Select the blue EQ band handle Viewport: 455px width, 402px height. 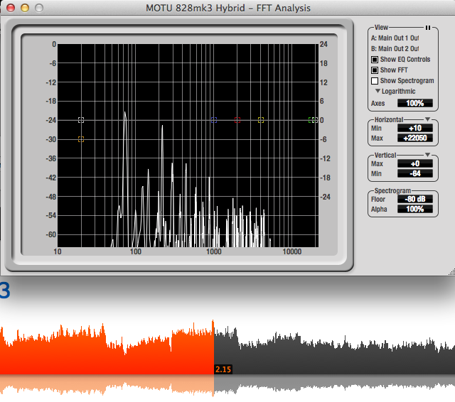(x=214, y=120)
